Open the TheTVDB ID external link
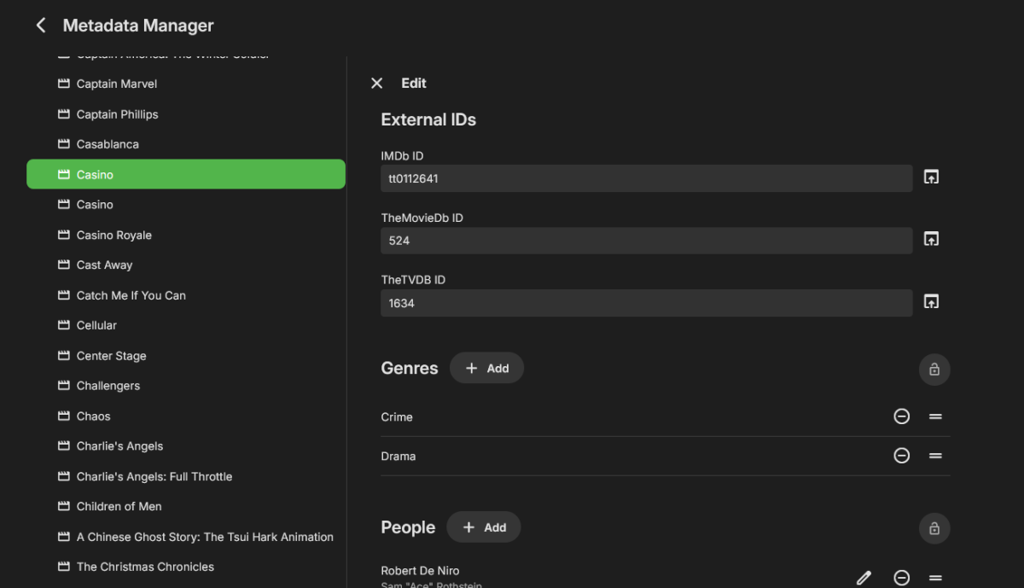Viewport: 1024px width, 588px height. click(931, 301)
